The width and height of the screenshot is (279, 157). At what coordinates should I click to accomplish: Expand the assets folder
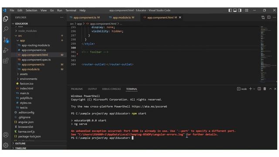point(39,74)
